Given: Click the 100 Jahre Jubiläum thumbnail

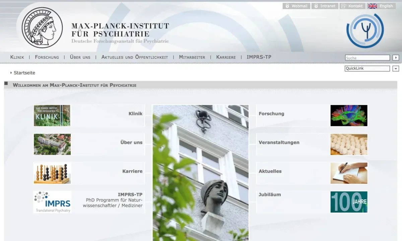Looking at the screenshot, I should point(349,202).
